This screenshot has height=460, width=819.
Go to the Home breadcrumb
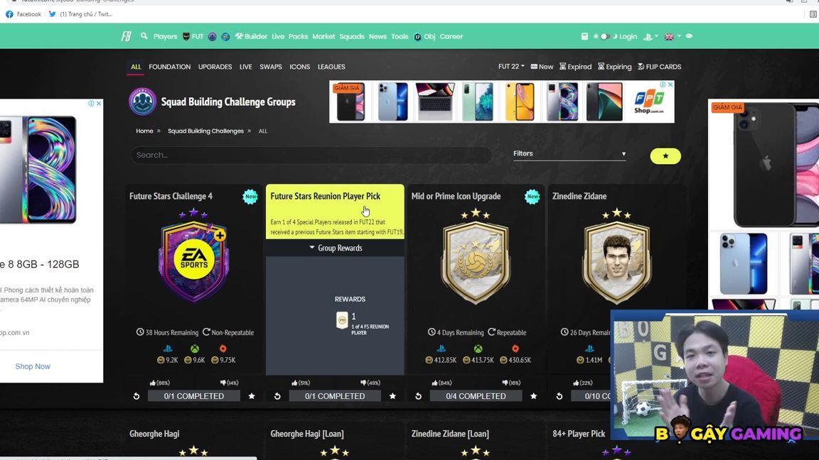pyautogui.click(x=144, y=131)
